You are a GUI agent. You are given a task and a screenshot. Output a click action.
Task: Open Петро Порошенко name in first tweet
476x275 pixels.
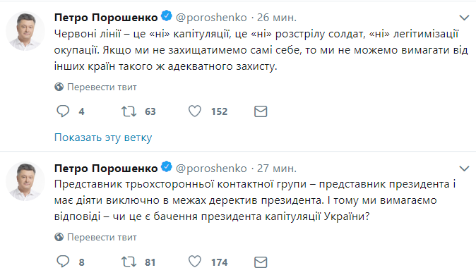(106, 18)
